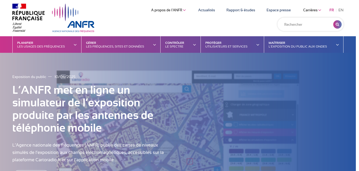Open the Protéger utilisateurs et services menu
Screen dimensions: 359x171
click(x=232, y=45)
